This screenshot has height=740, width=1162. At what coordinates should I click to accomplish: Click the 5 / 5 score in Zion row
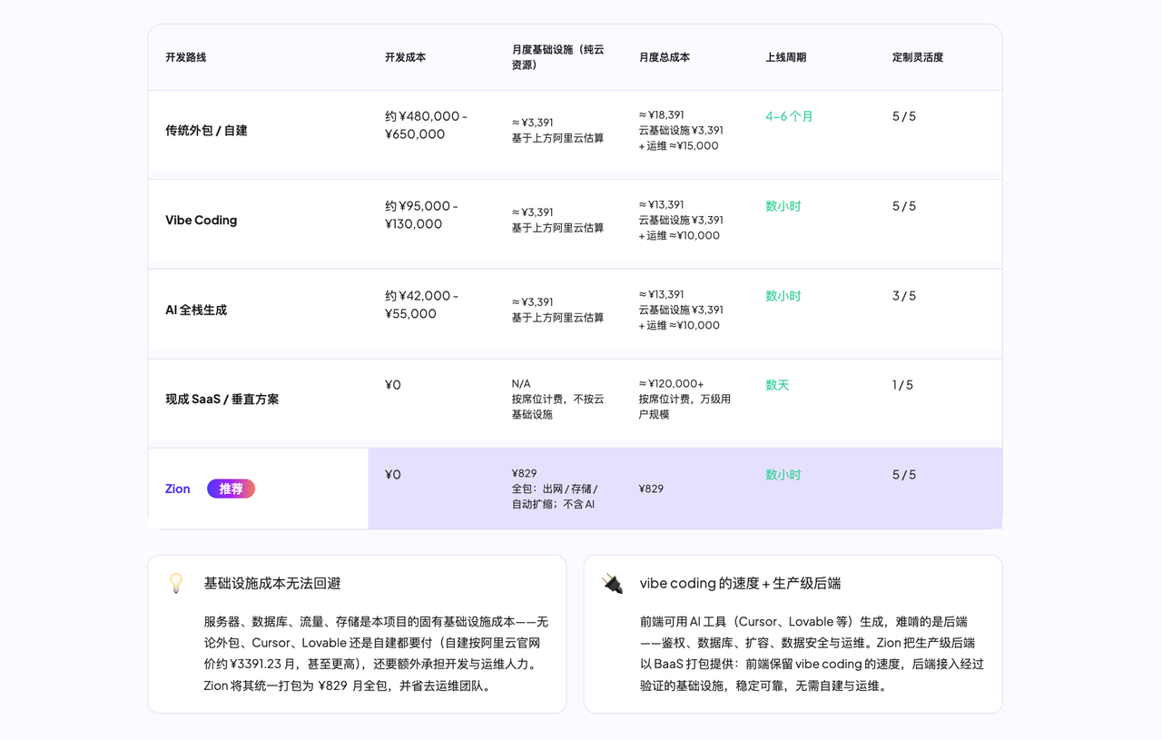[x=904, y=475]
